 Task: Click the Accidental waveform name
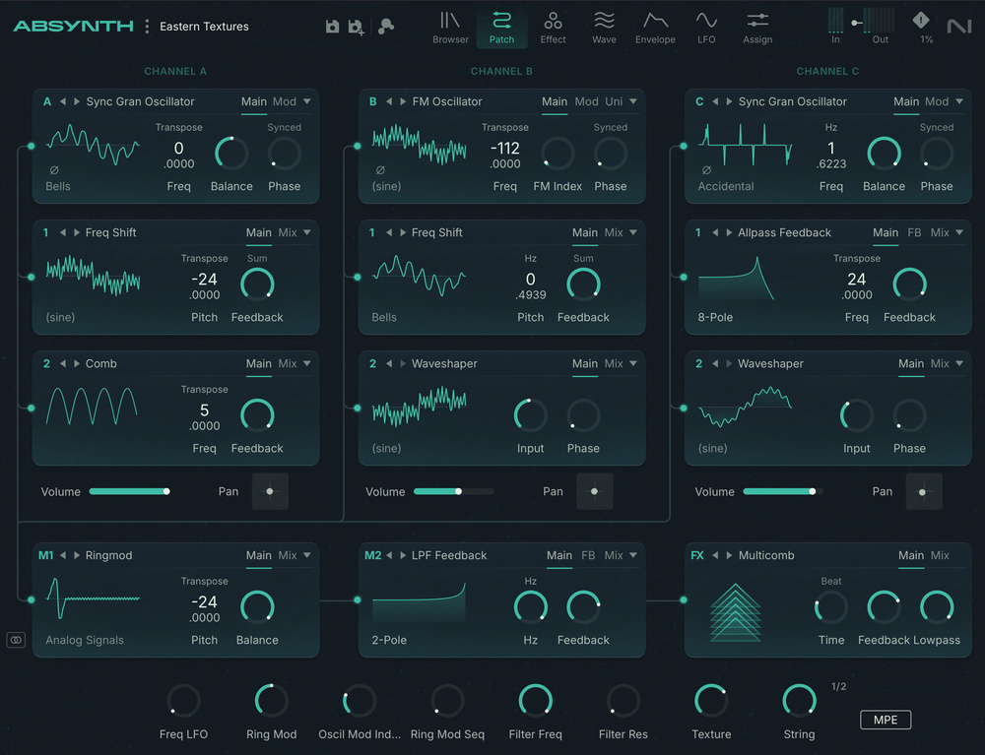pyautogui.click(x=726, y=186)
